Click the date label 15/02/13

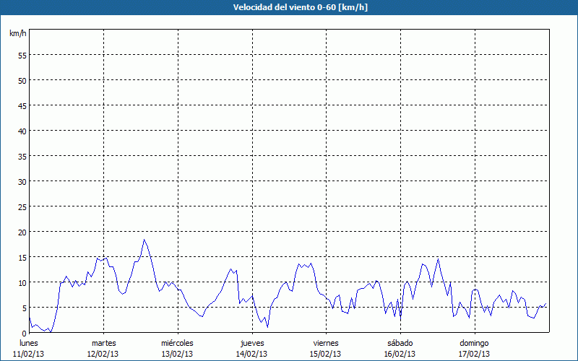(325, 354)
